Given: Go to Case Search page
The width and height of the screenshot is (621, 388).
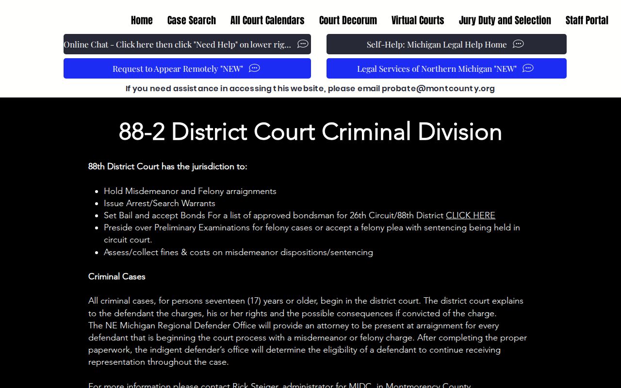Looking at the screenshot, I should click(192, 20).
